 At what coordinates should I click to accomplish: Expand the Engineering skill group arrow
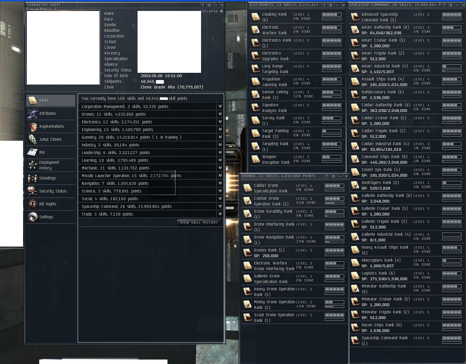pyautogui.click(x=220, y=129)
